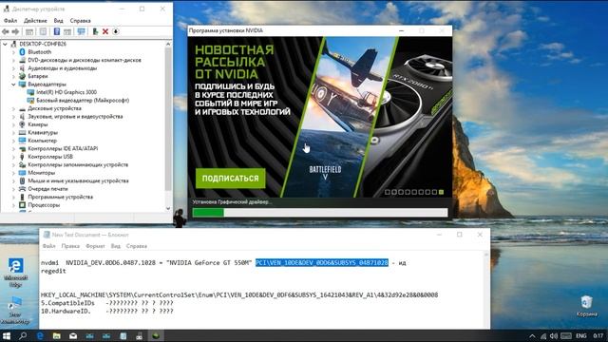Expand the Контроллеры USB node
Image resolution: width=608 pixels, height=342 pixels.
13,157
